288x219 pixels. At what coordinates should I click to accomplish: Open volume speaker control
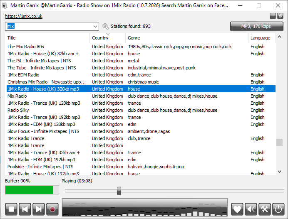[251, 209]
